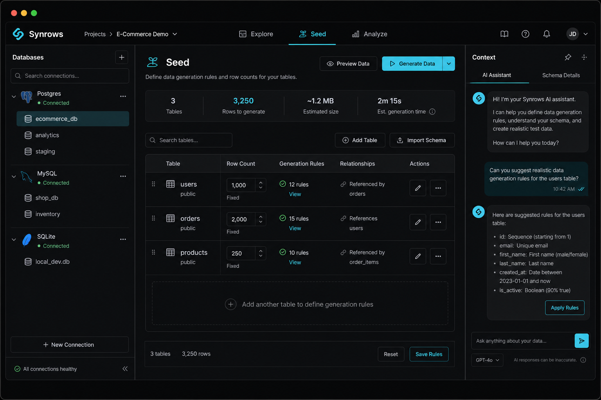Save Rules for the tables
Screen dimensions: 601x400
(429, 354)
